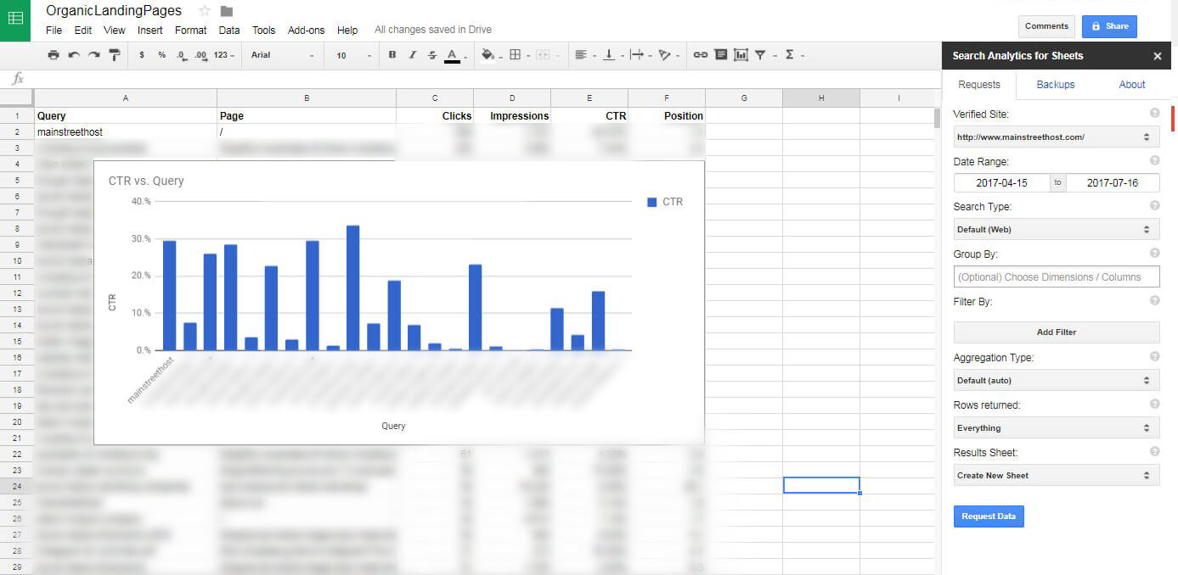Open the Functions sigma menu
The height and width of the screenshot is (575, 1178).
pyautogui.click(x=790, y=55)
